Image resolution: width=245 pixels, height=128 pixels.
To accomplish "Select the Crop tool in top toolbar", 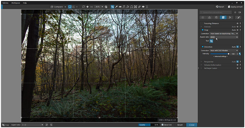I will coord(113,7).
